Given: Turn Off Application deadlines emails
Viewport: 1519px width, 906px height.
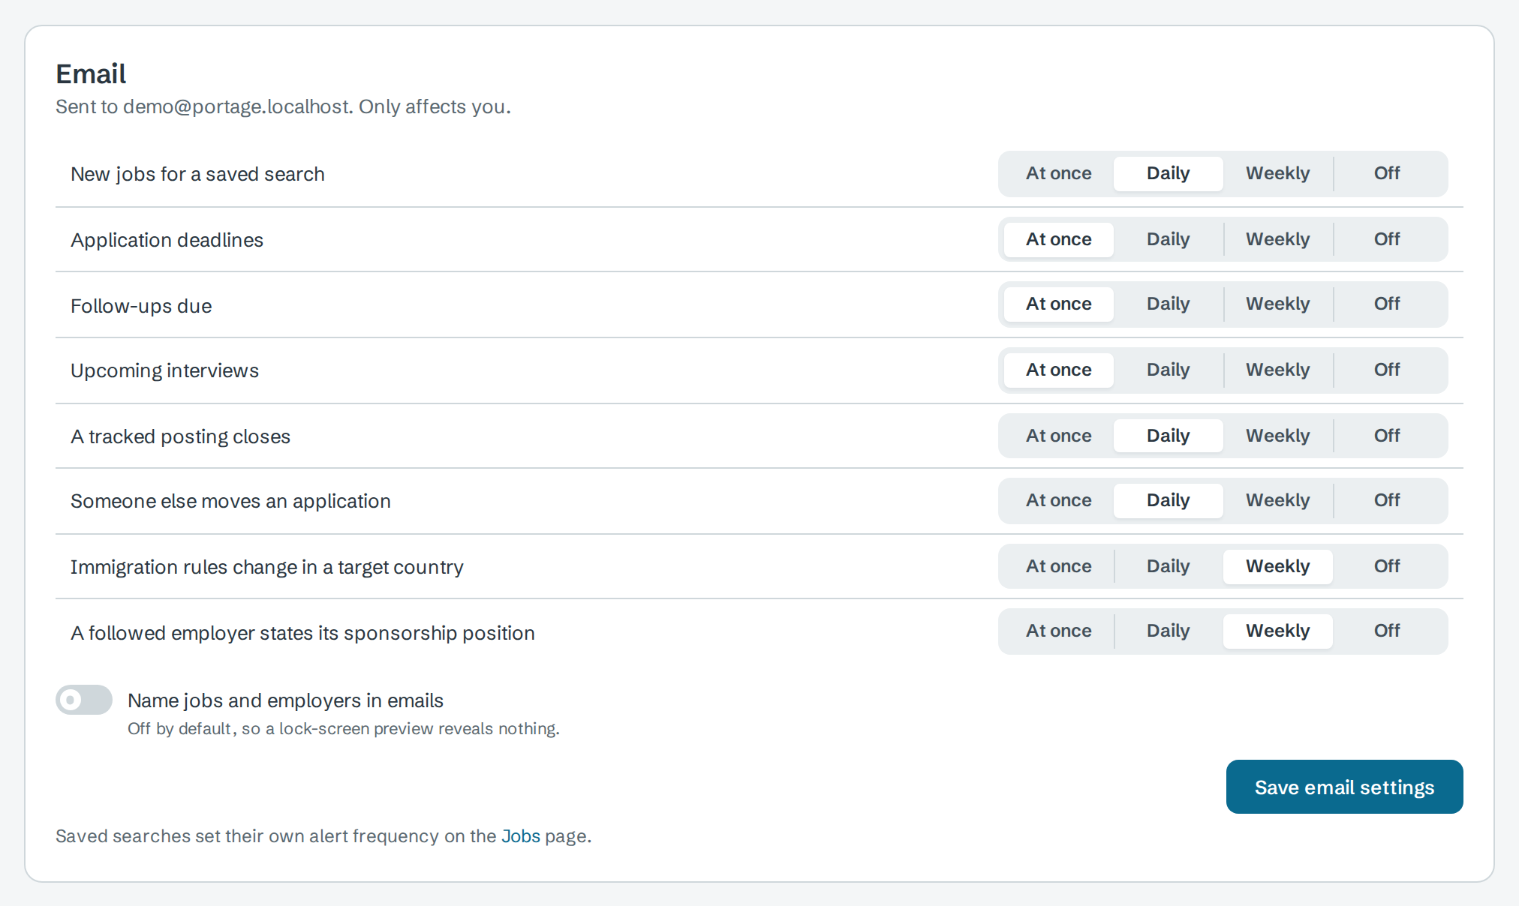Looking at the screenshot, I should 1387,239.
